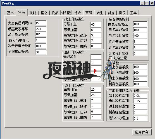Click the 战士伤害系数 input field

point(140,67)
